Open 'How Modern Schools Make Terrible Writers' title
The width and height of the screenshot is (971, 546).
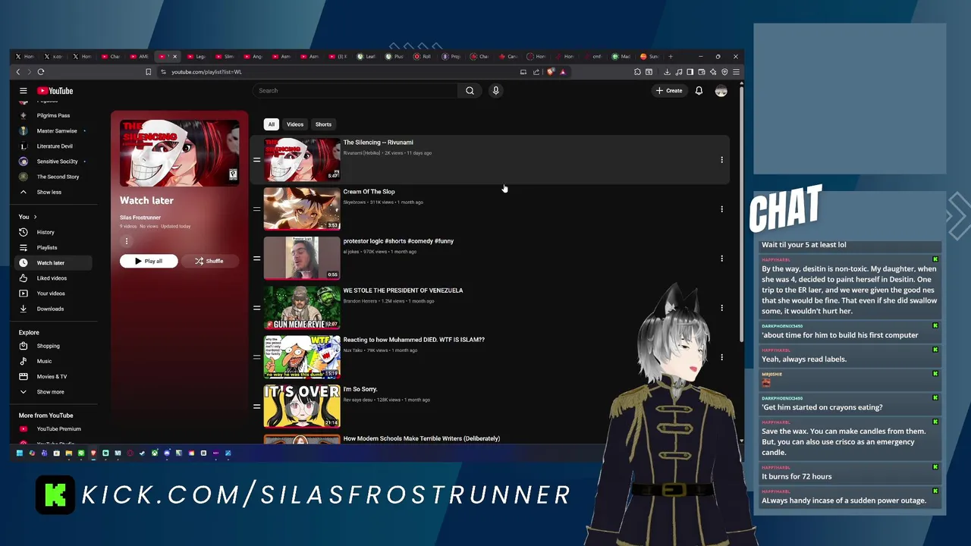click(422, 438)
